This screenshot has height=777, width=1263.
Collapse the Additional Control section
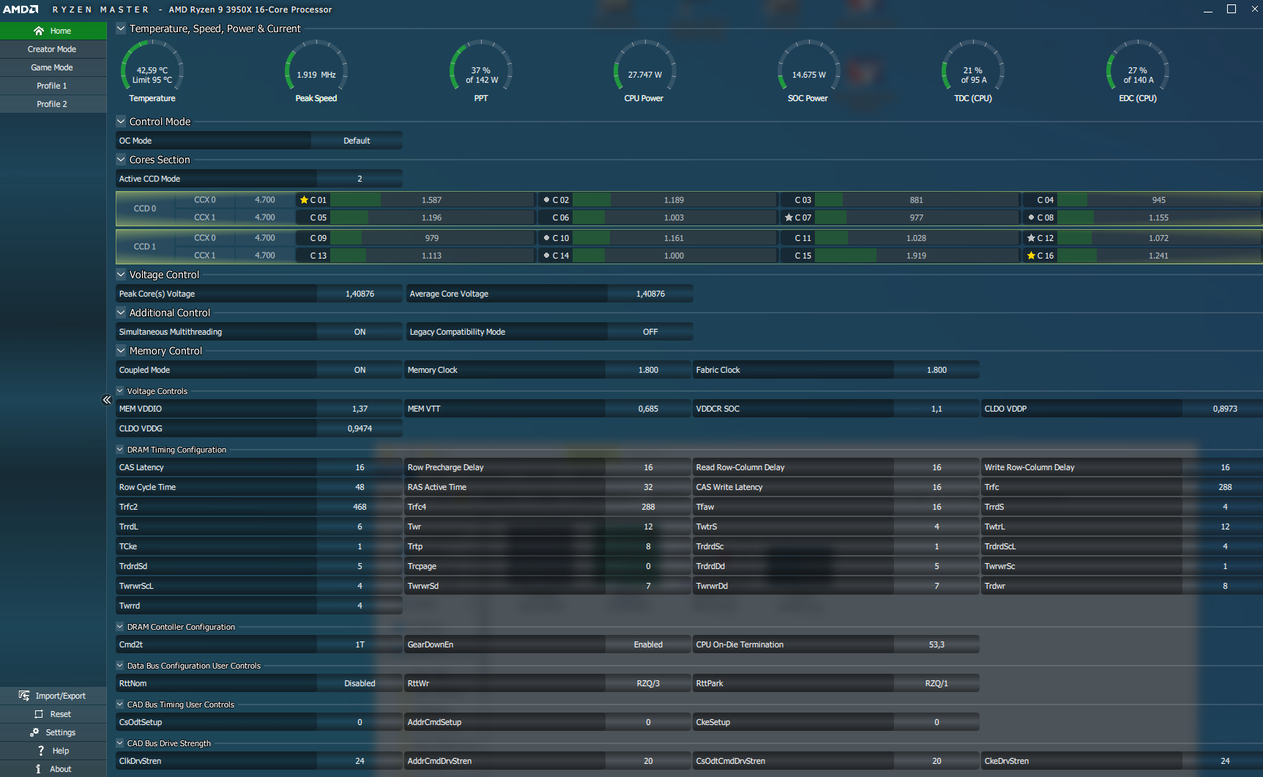[x=121, y=313]
